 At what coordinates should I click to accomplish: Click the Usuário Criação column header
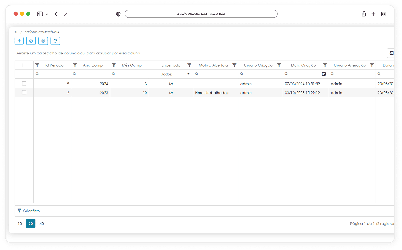258,65
